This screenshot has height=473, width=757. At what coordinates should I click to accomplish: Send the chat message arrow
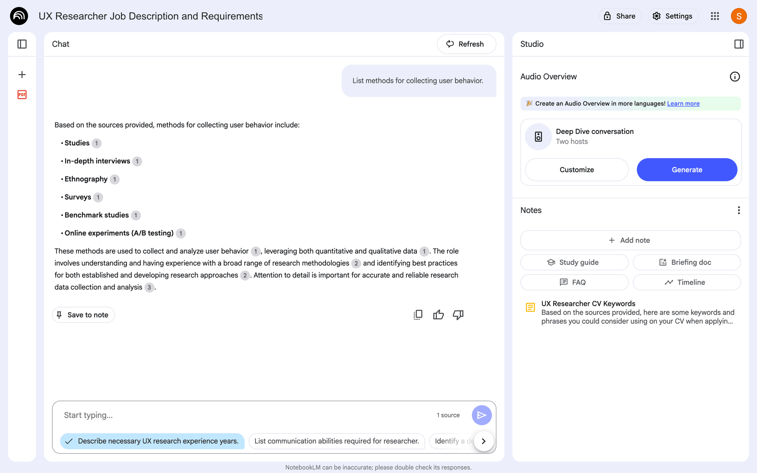pyautogui.click(x=482, y=415)
